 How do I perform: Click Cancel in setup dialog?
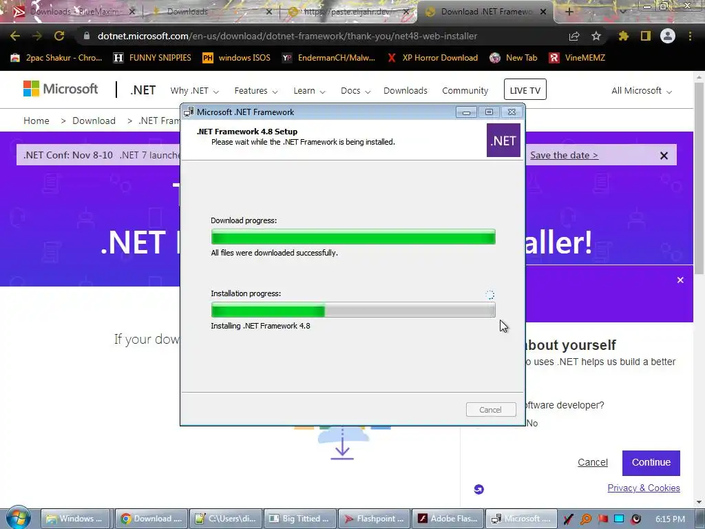click(x=490, y=410)
